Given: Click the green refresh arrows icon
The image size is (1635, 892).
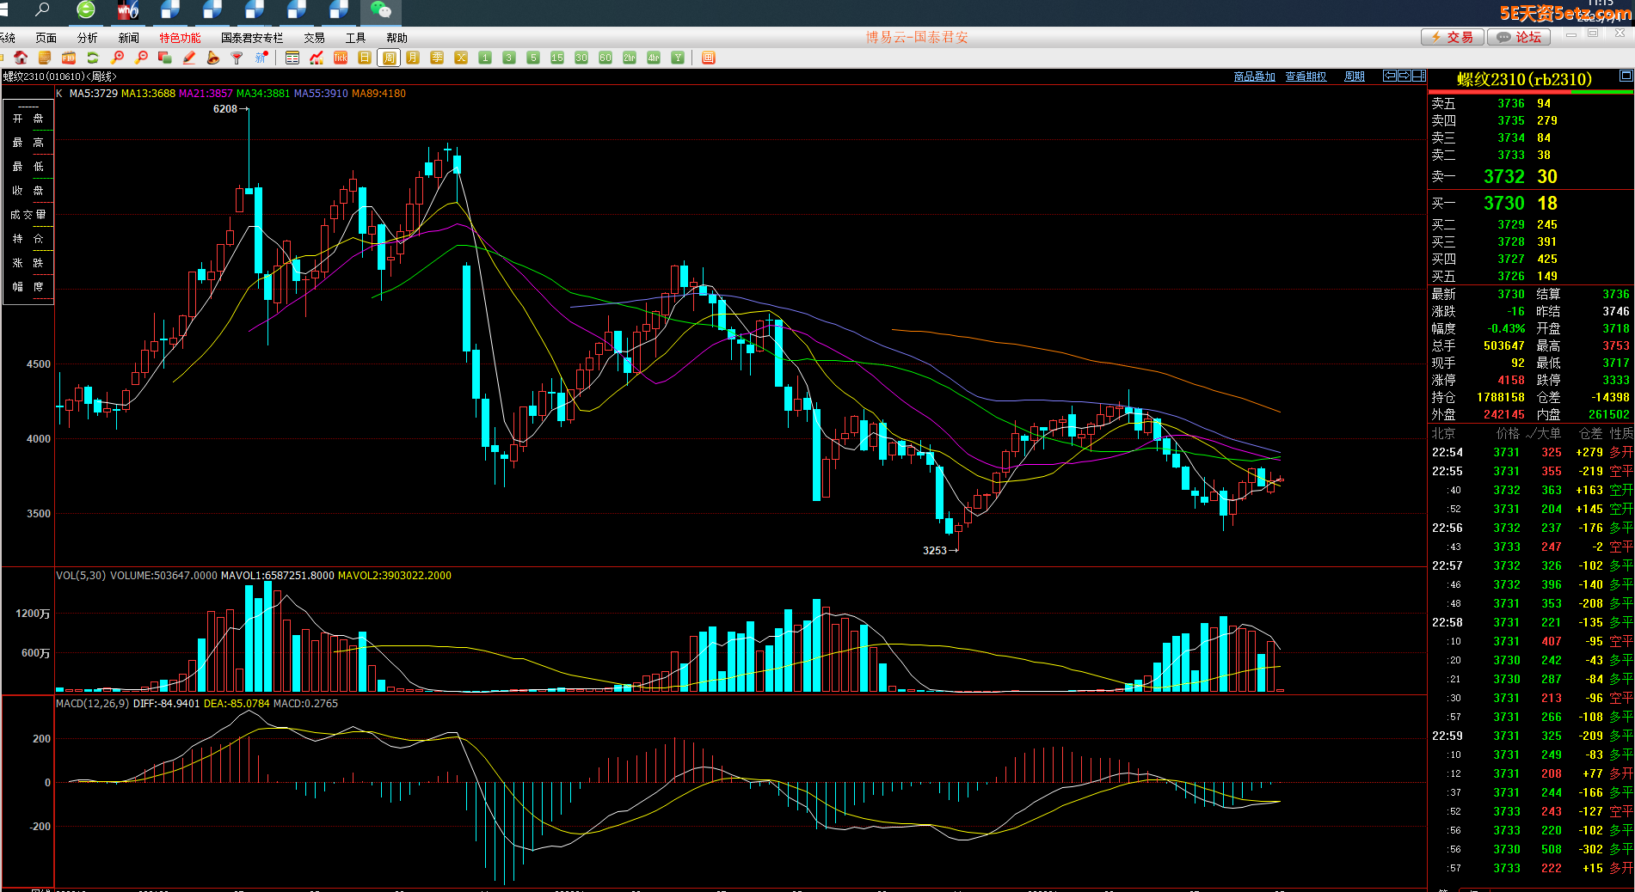Looking at the screenshot, I should point(93,58).
